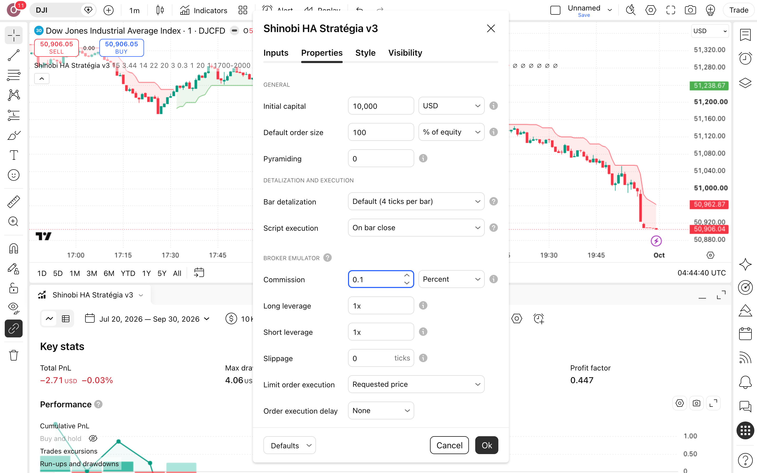This screenshot has width=757, height=473.
Task: Select the Properties tab
Action: click(321, 53)
